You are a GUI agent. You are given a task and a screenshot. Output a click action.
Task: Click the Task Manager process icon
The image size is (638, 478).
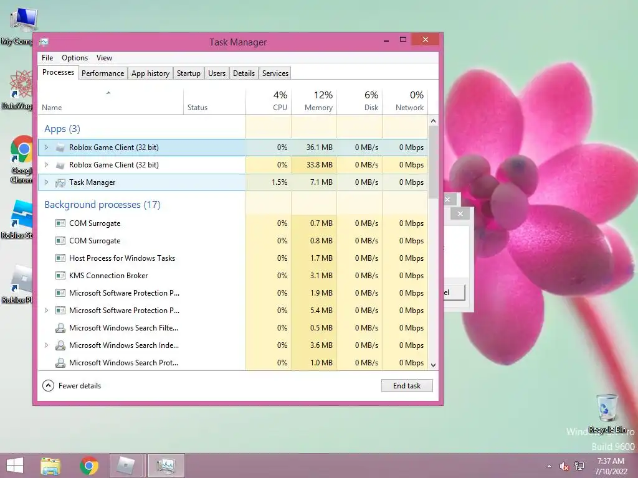(x=60, y=182)
